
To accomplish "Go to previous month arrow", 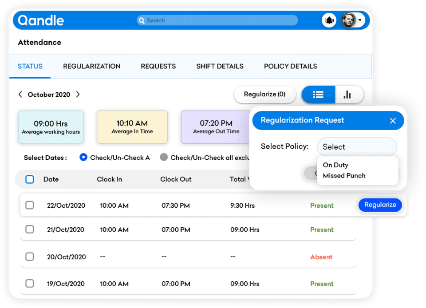I will point(20,94).
